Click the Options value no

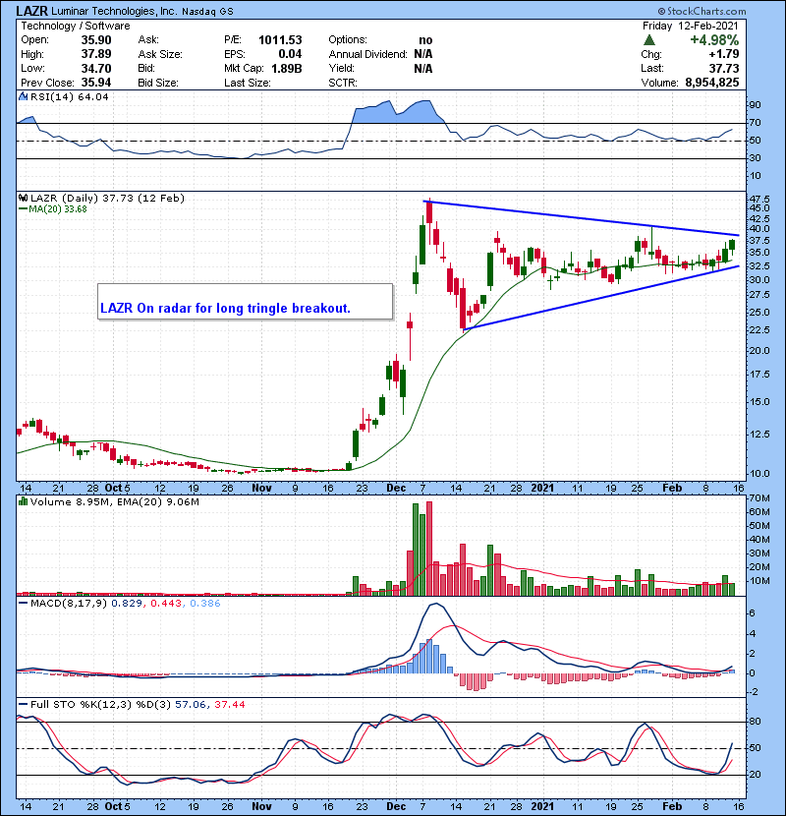425,40
